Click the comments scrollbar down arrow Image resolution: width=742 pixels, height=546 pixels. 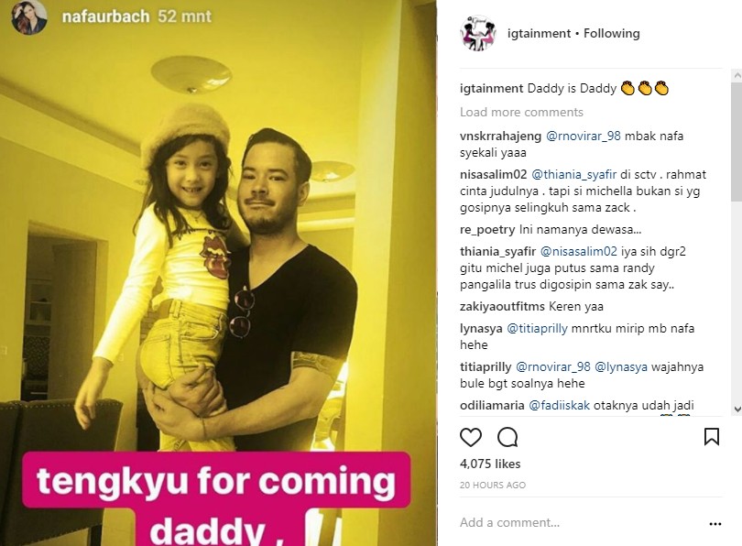pos(737,409)
